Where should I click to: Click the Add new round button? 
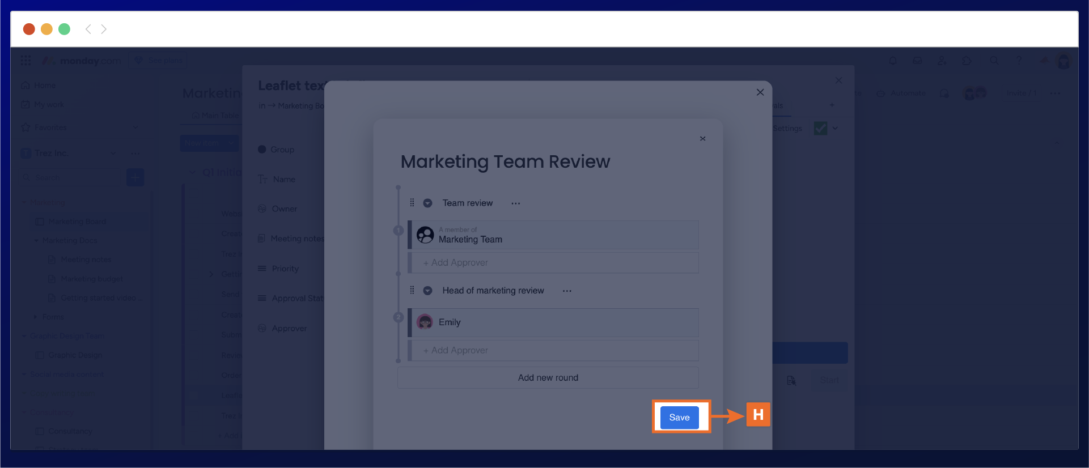[548, 378]
